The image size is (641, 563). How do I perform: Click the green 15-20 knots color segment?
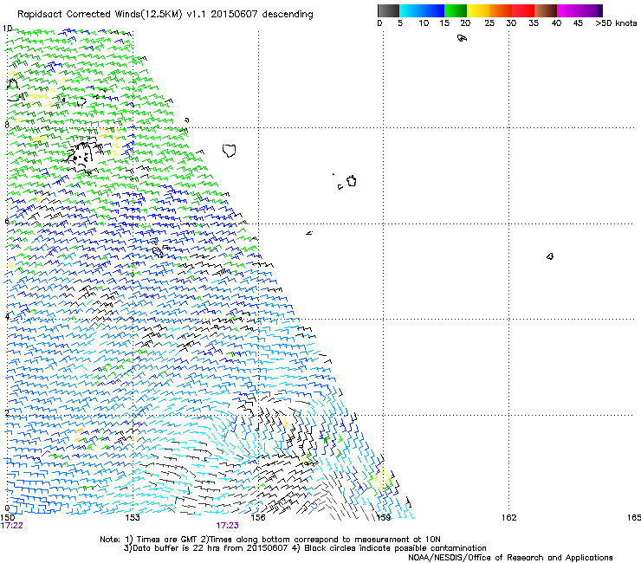(456, 10)
